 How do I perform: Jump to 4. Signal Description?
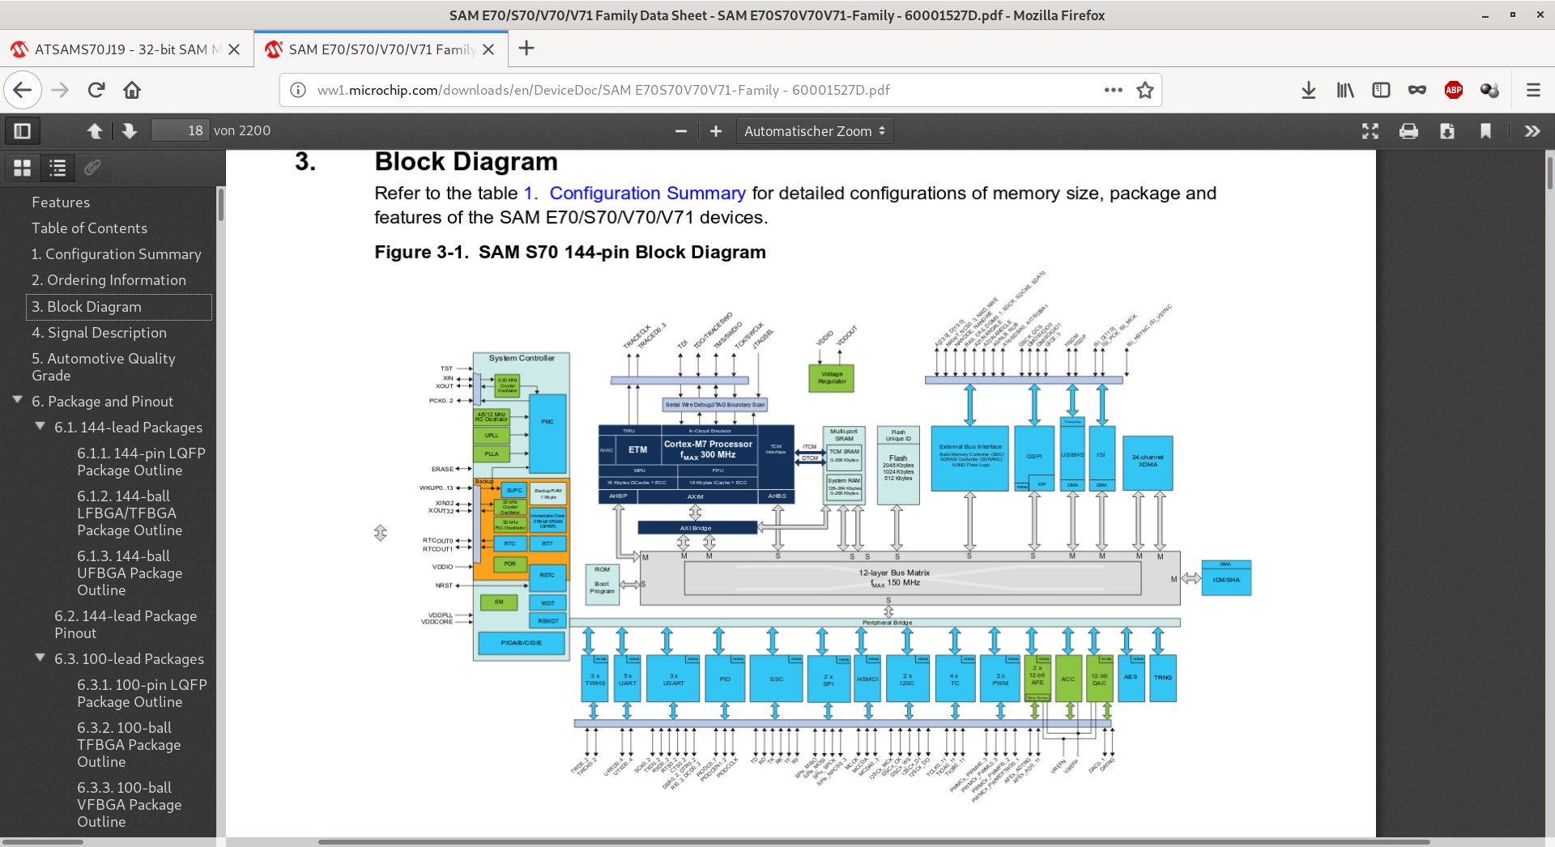coord(99,333)
